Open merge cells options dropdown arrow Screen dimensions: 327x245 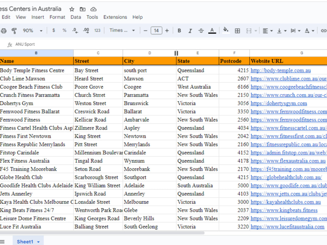click(256, 31)
